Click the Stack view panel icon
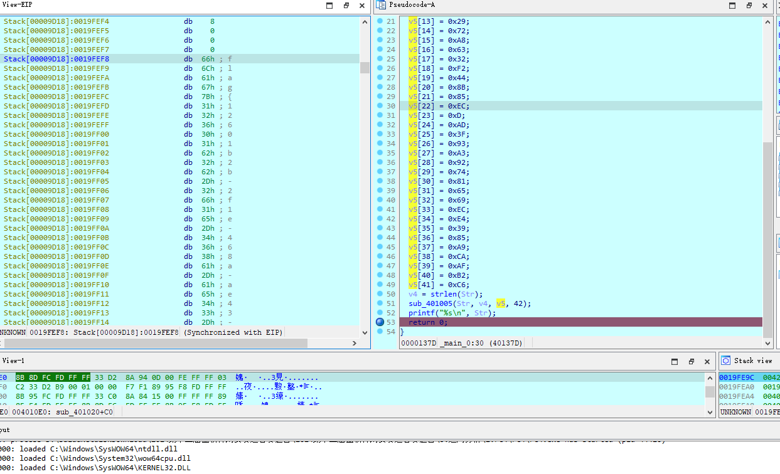This screenshot has height=474, width=780. [x=726, y=361]
